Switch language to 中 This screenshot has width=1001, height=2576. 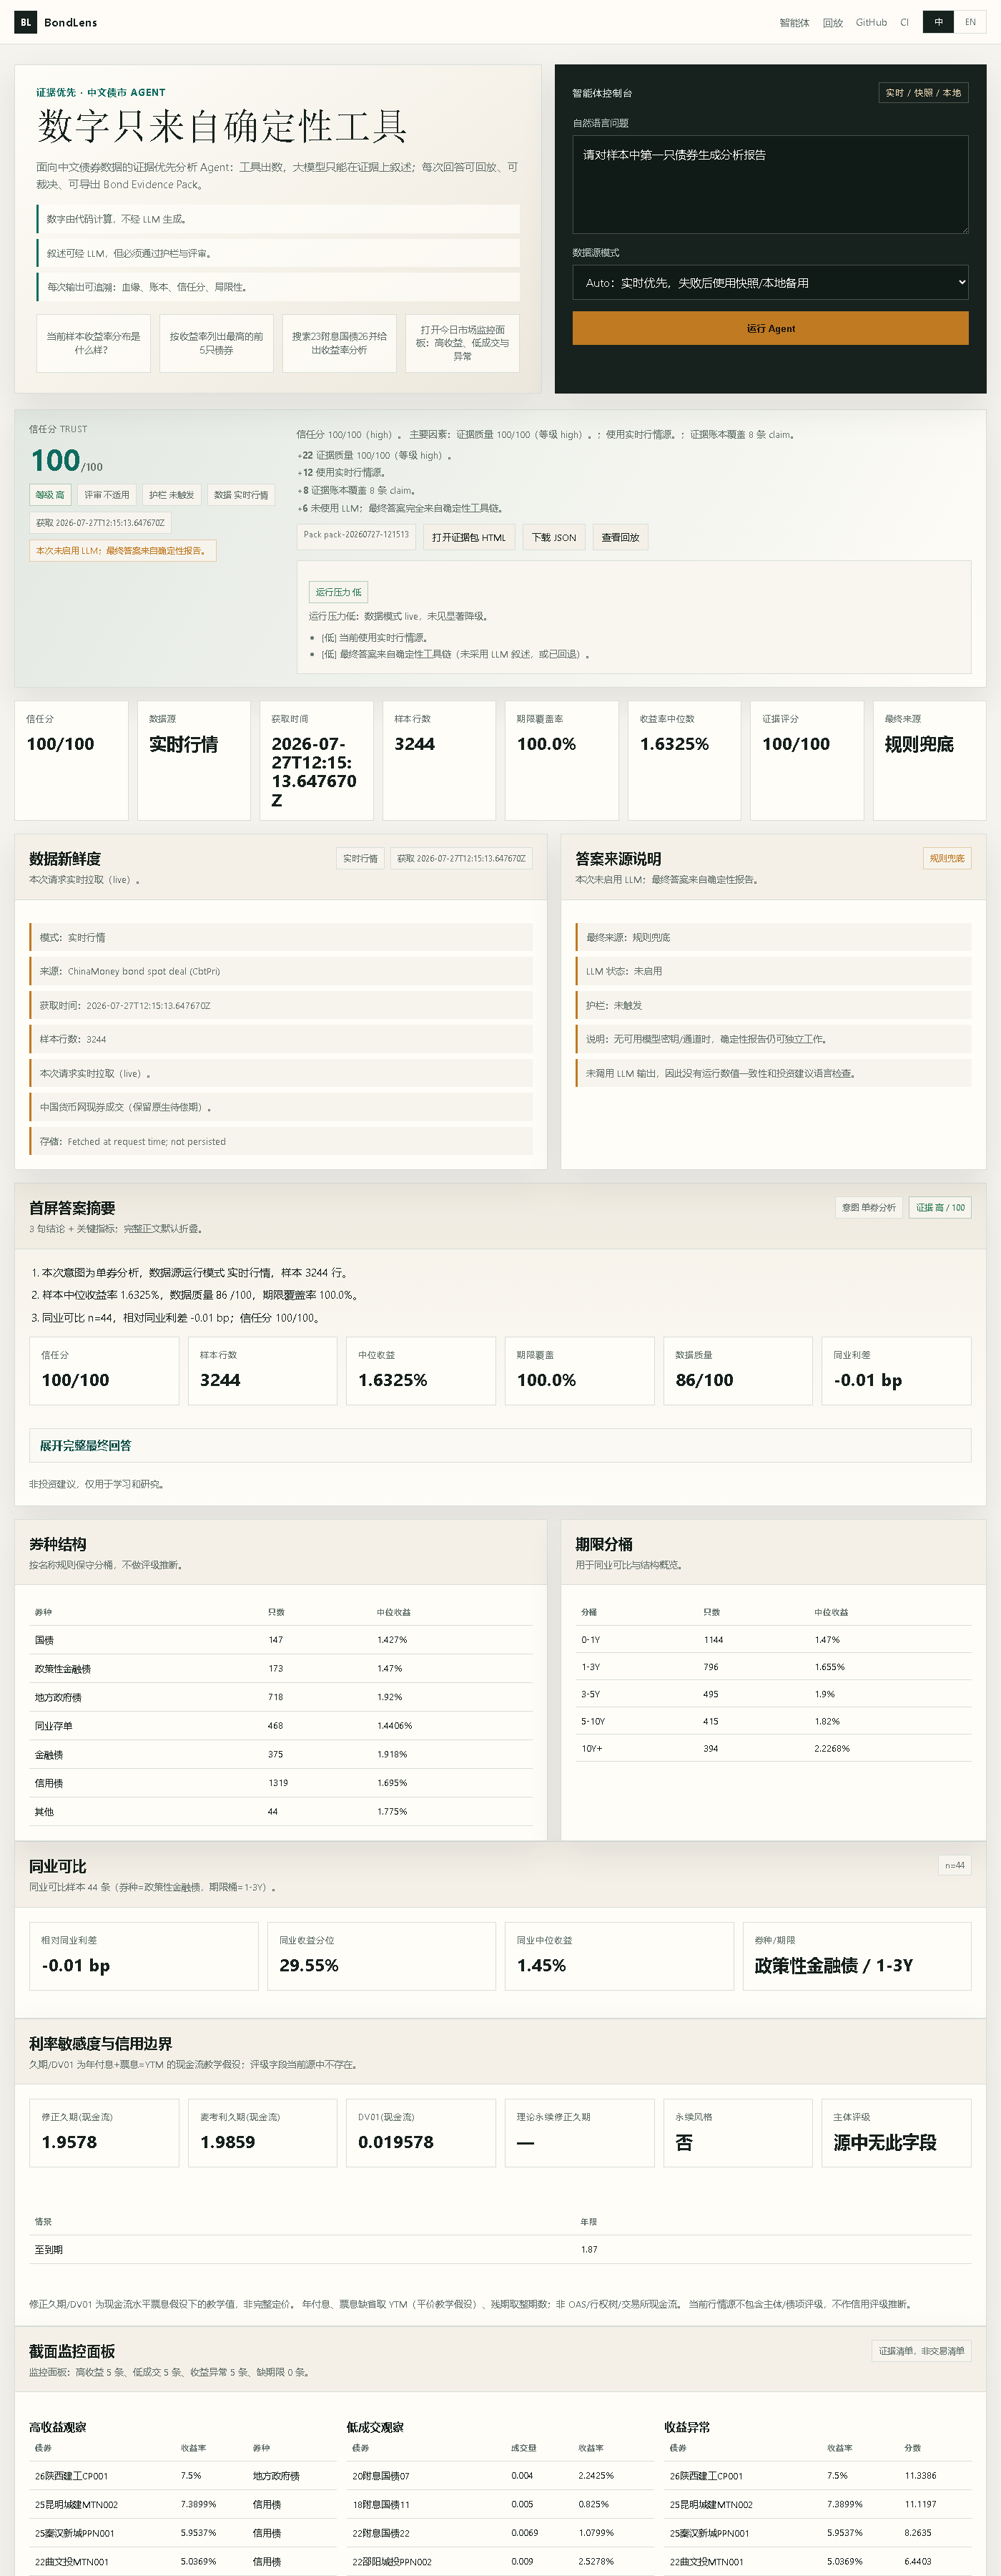coord(938,22)
